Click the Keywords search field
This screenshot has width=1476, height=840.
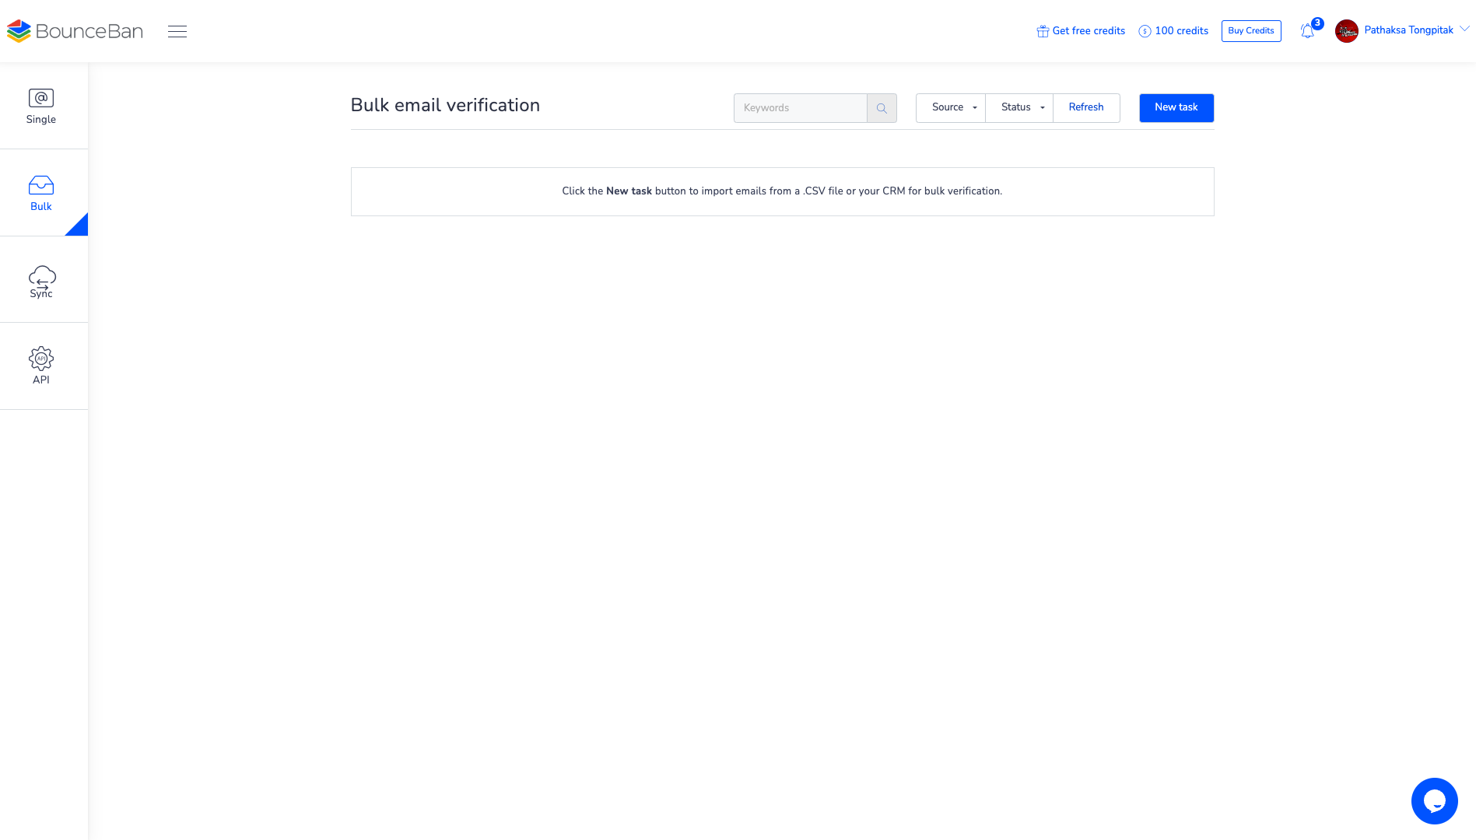(800, 108)
